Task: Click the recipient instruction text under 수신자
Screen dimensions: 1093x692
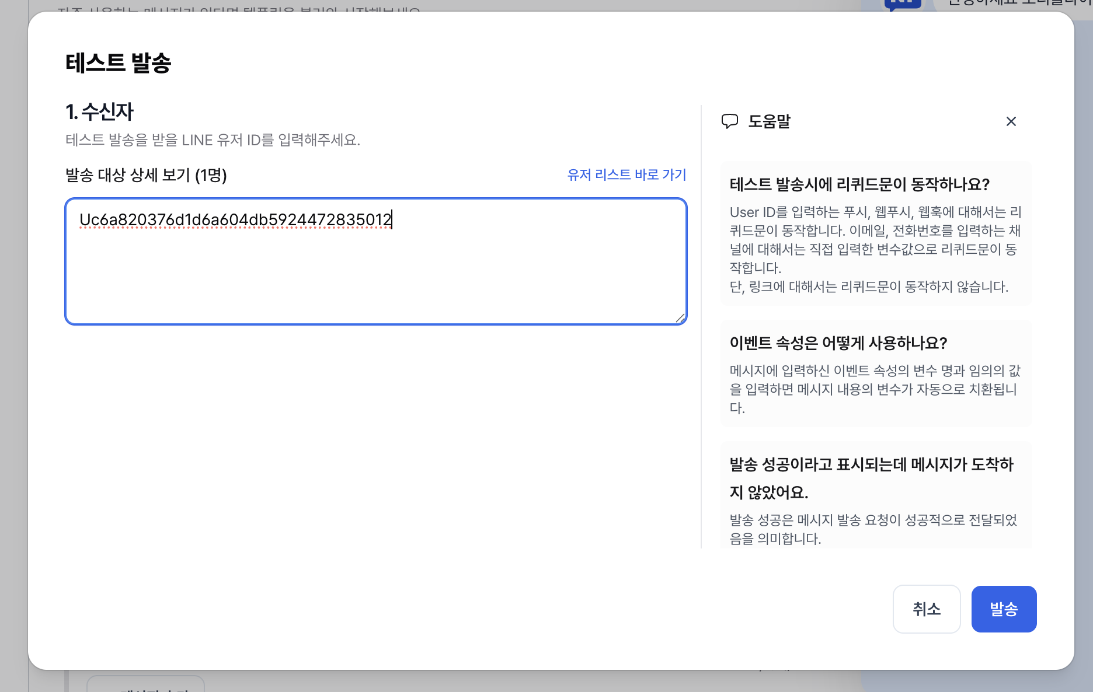Action: (x=212, y=140)
